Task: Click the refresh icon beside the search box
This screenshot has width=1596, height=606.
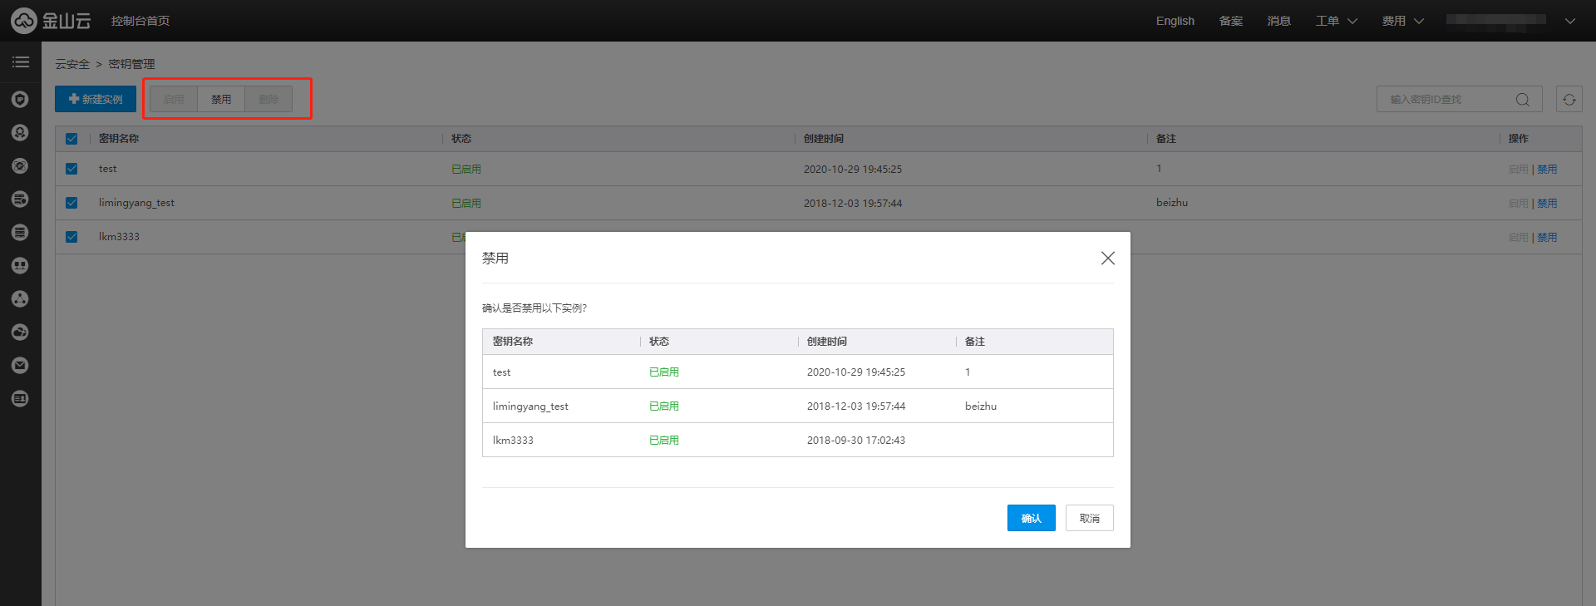Action: pos(1569,100)
